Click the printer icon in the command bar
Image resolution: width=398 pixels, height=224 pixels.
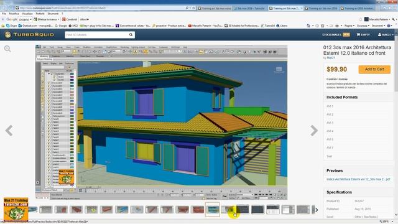click(x=337, y=26)
